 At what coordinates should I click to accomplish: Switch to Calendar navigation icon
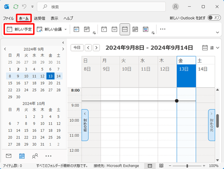coord(22,156)
